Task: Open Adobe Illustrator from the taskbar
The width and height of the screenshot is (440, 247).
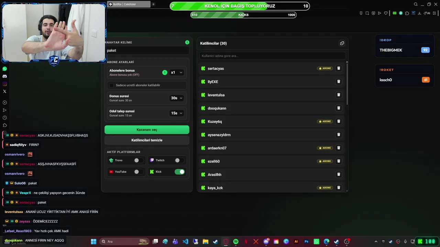Action: [296, 242]
